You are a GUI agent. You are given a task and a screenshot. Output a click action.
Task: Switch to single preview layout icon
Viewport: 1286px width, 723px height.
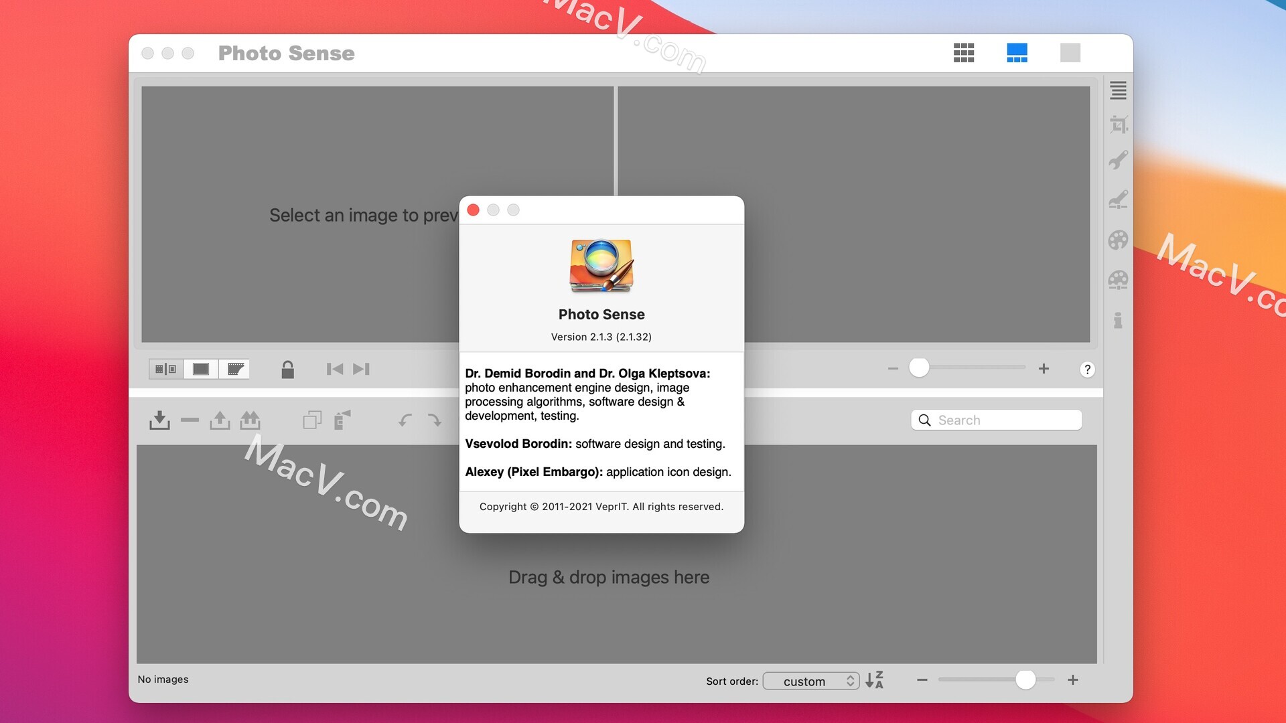tap(1070, 53)
